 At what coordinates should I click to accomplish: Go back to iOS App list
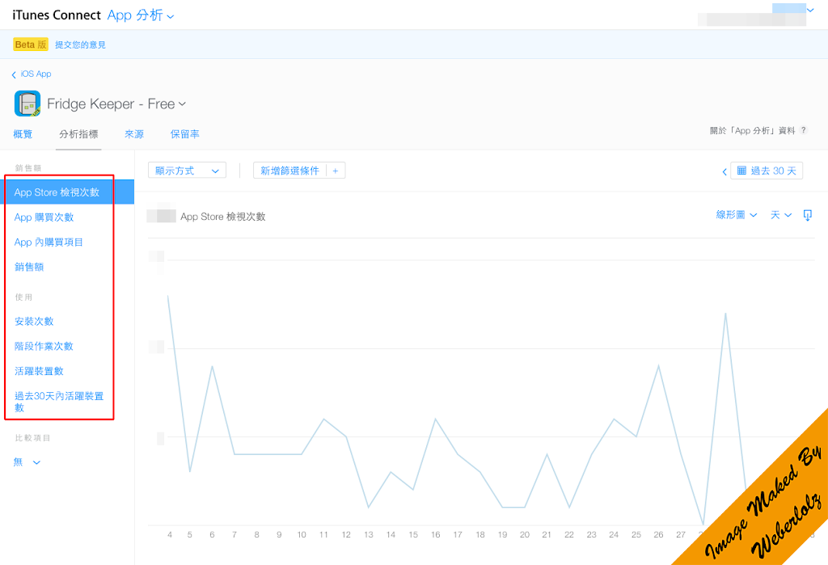coord(32,74)
